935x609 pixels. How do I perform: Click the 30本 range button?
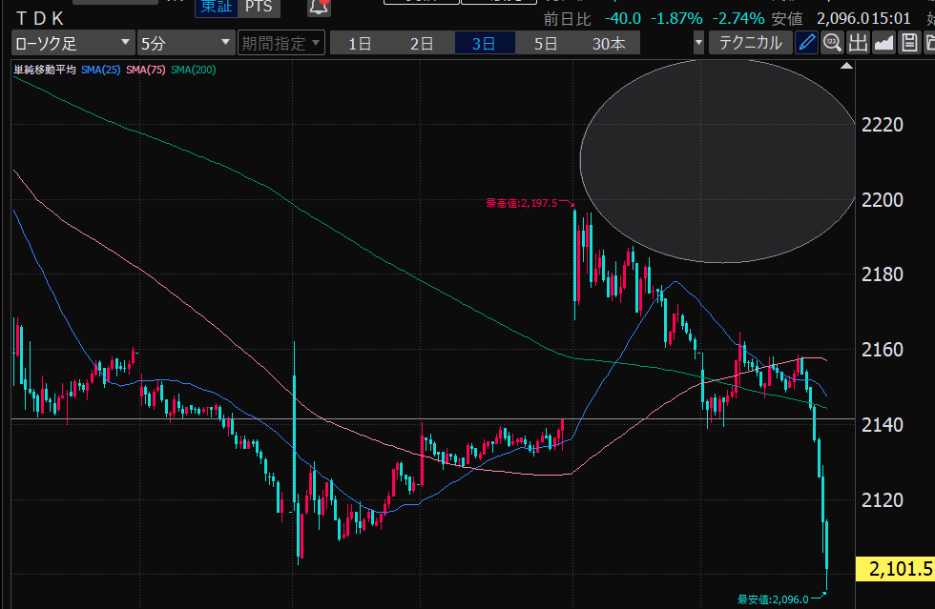(609, 43)
